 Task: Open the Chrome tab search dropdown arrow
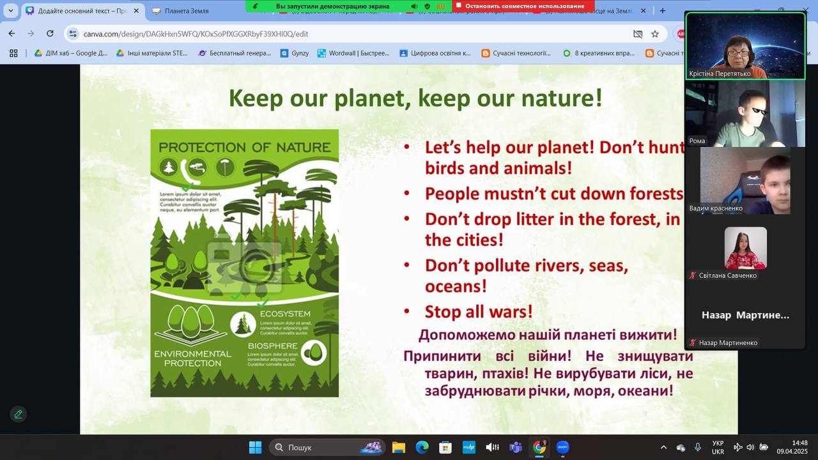click(x=11, y=11)
